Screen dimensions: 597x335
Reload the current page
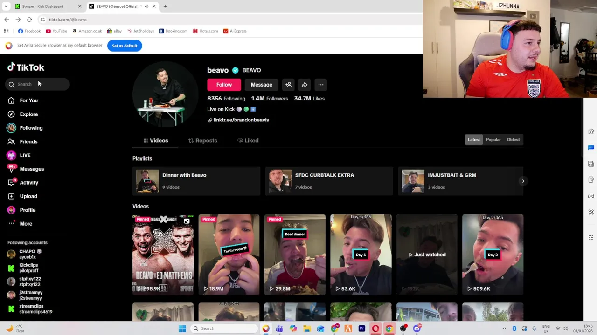(x=29, y=20)
